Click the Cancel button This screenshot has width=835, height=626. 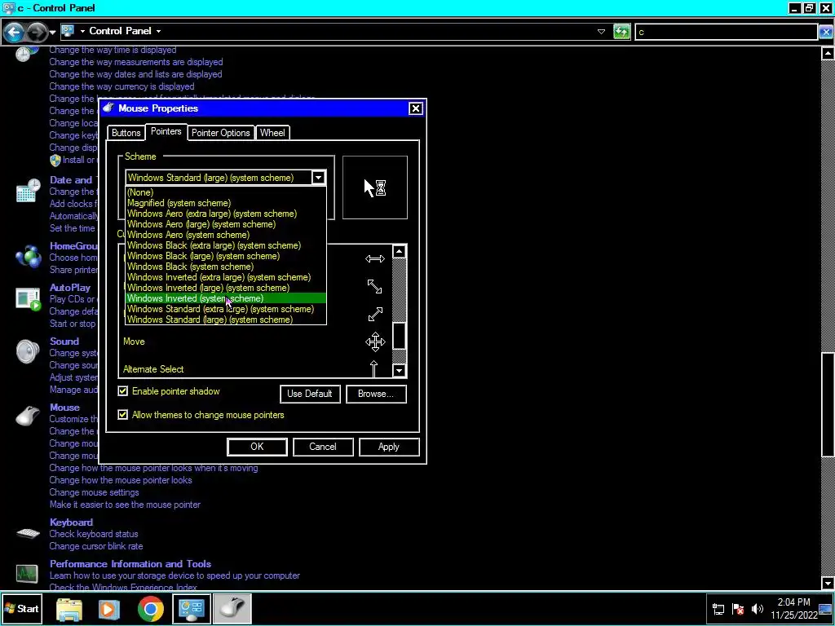tap(323, 447)
